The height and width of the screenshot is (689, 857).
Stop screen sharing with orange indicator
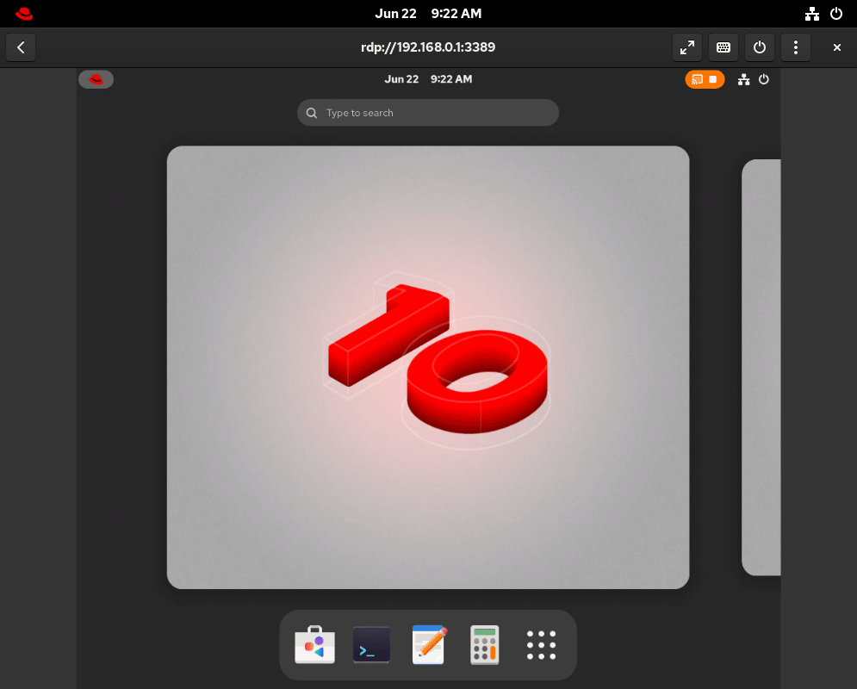pyautogui.click(x=705, y=80)
